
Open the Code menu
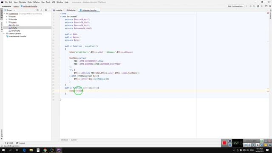pos(30,2)
